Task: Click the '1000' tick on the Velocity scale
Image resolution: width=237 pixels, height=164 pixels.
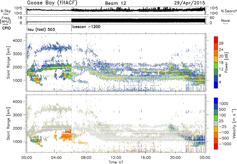Action: point(223,104)
